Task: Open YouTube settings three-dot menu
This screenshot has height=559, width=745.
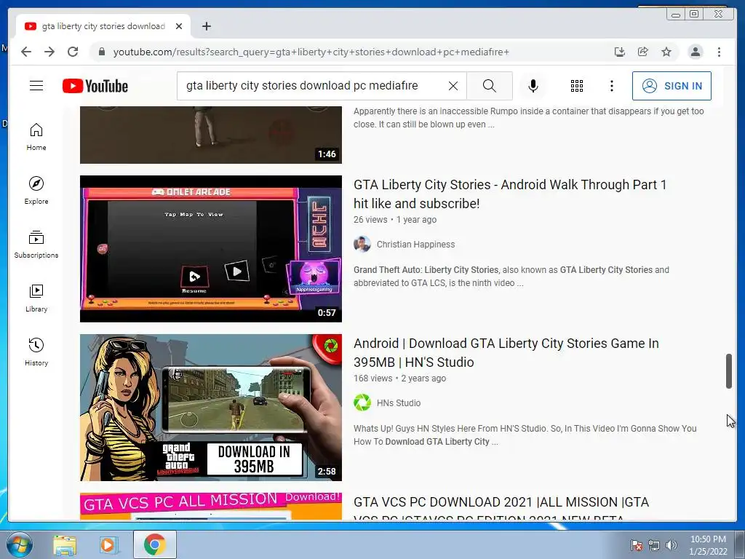Action: [x=612, y=86]
